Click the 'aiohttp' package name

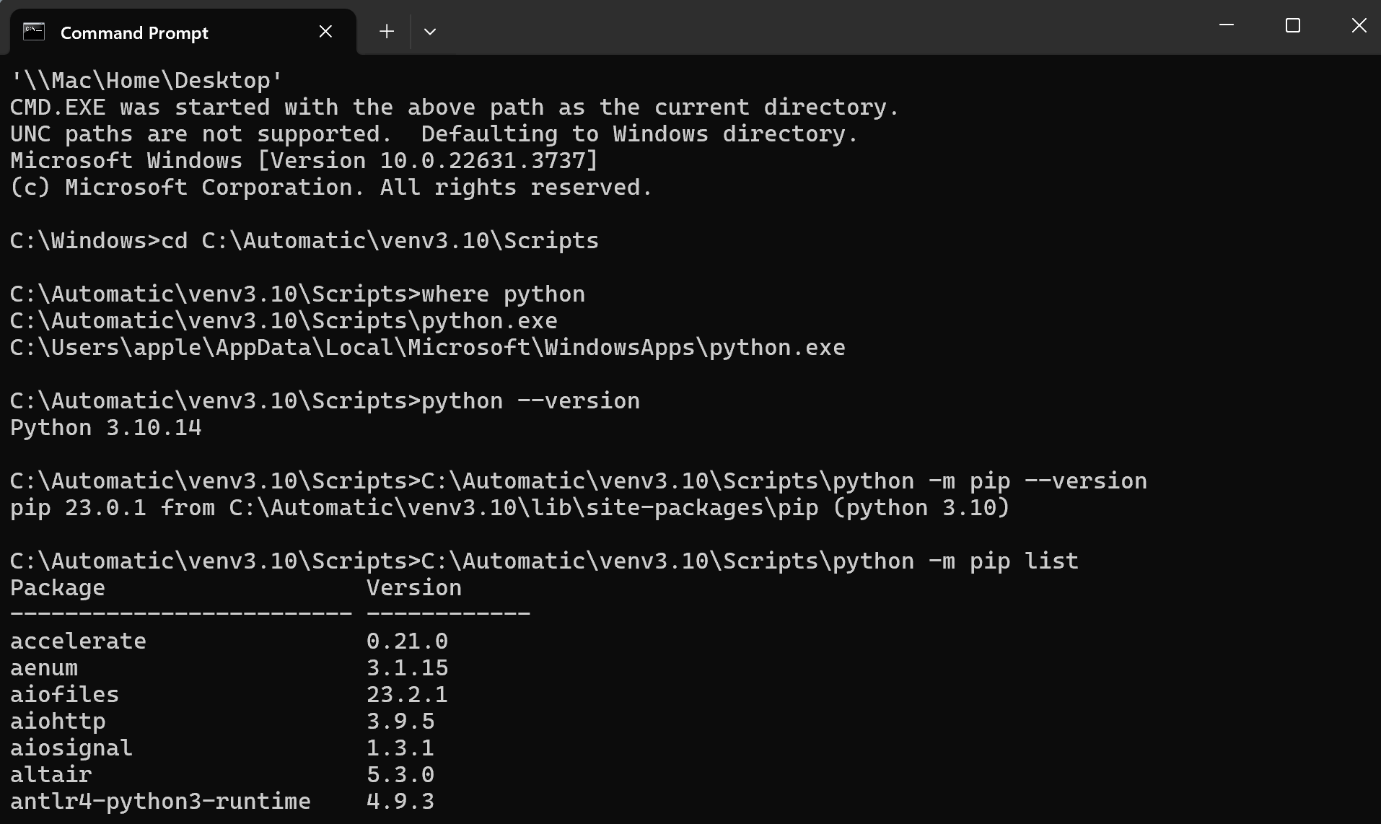click(58, 722)
